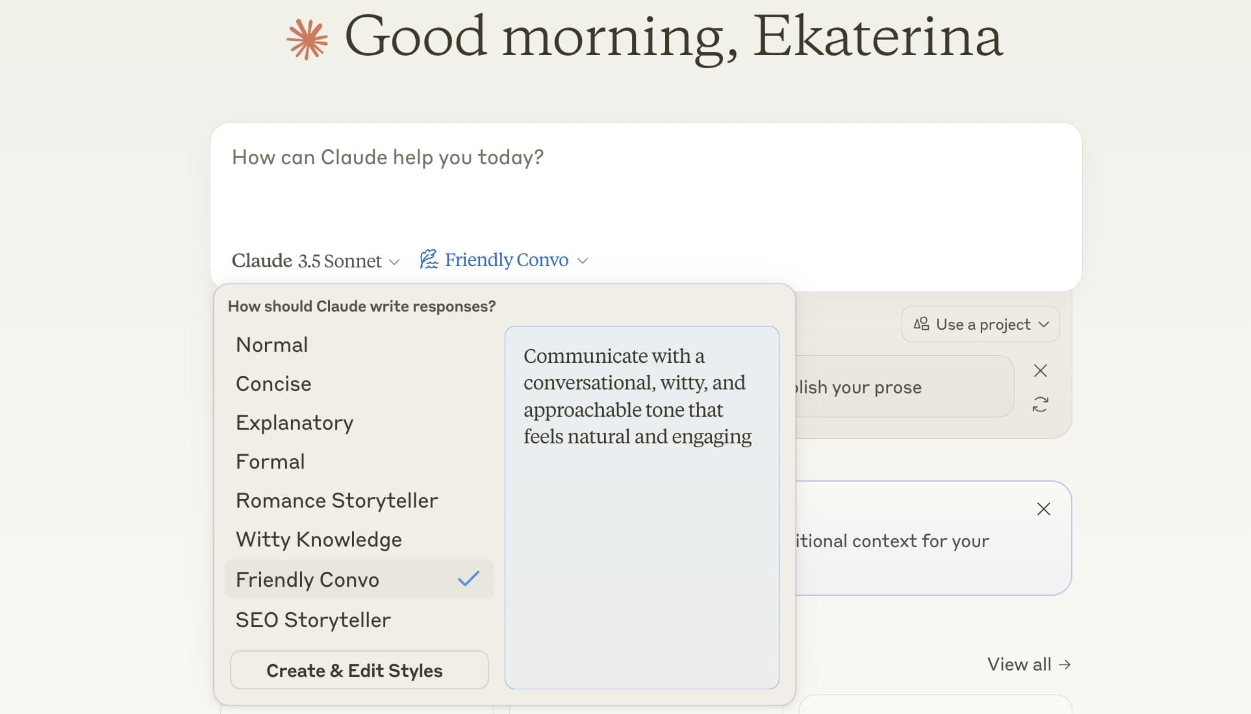Collapse the Friendly Convo style dropdown chevron
This screenshot has width=1251, height=714.
(583, 261)
